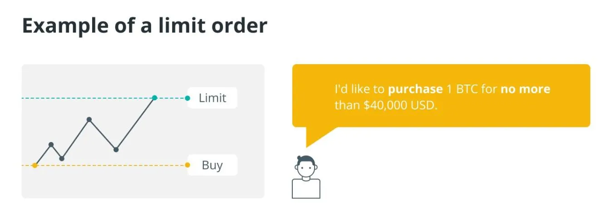Select the Limit label
This screenshot has height=217, width=611.
click(212, 98)
